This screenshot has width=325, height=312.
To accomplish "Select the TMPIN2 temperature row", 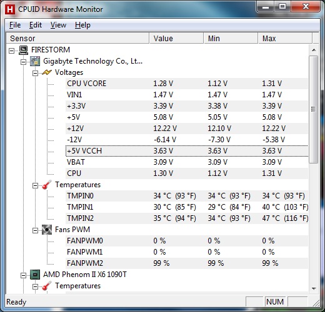I will (x=187, y=218).
